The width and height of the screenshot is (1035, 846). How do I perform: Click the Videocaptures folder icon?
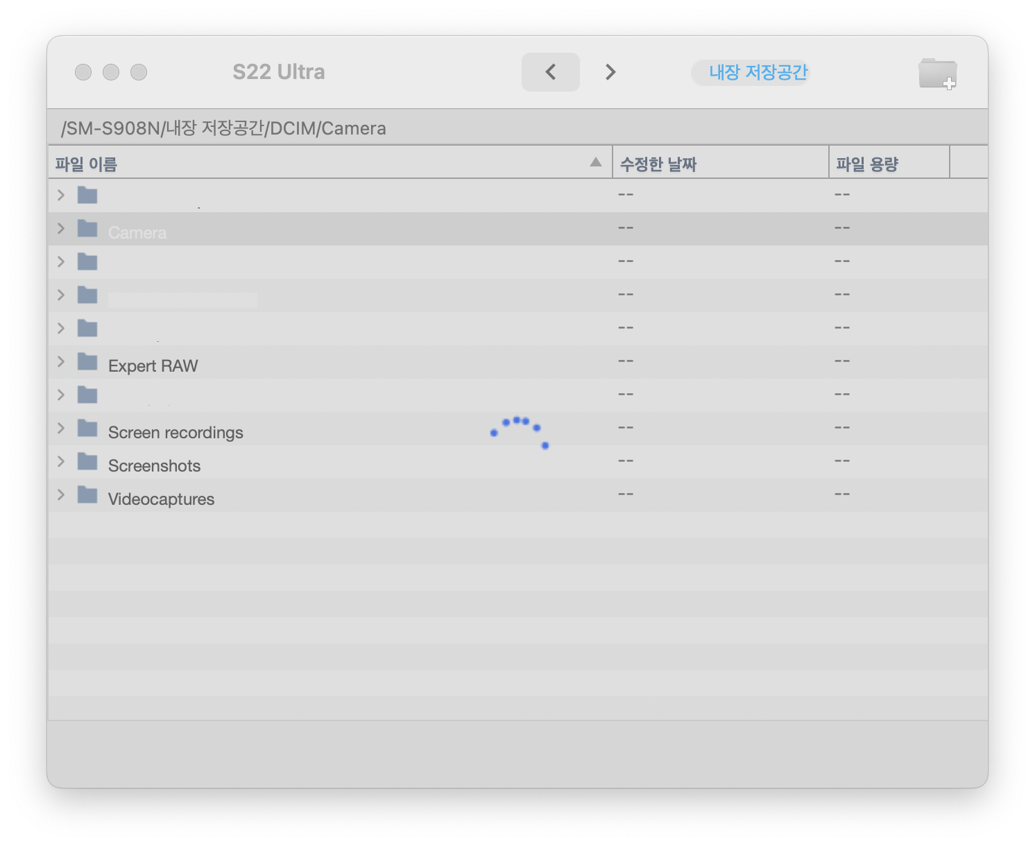click(x=87, y=494)
